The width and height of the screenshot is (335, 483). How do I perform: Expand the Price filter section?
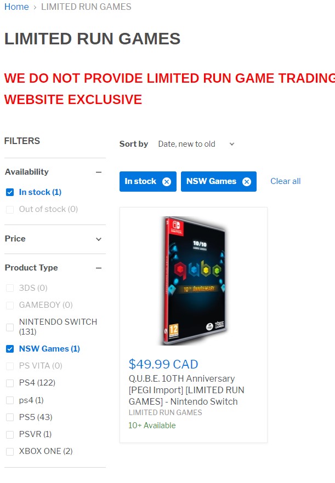[x=99, y=239]
